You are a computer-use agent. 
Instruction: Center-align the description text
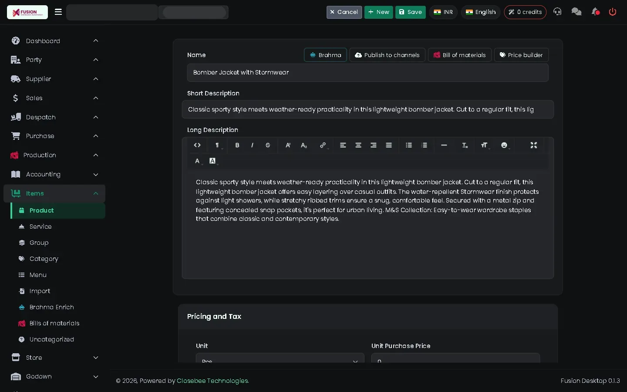click(358, 145)
